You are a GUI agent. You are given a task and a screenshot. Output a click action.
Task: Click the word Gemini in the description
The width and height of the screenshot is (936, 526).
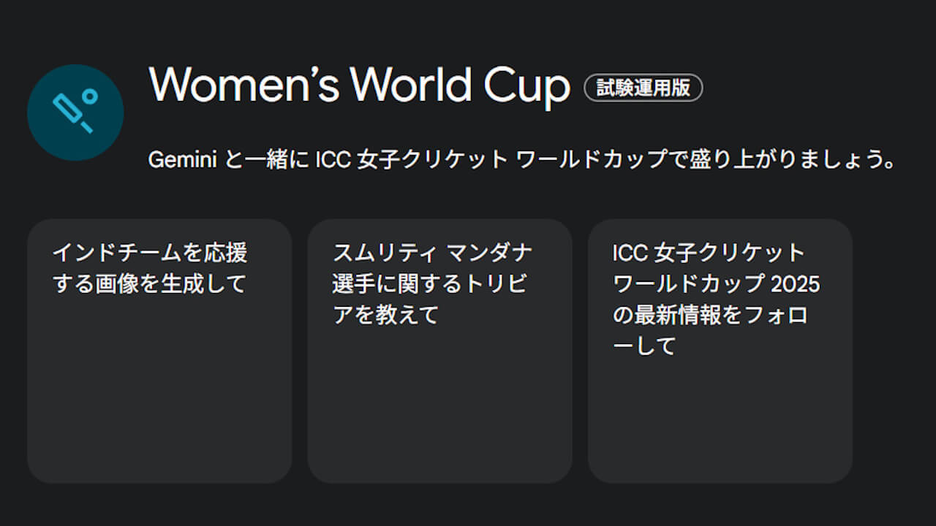click(182, 159)
